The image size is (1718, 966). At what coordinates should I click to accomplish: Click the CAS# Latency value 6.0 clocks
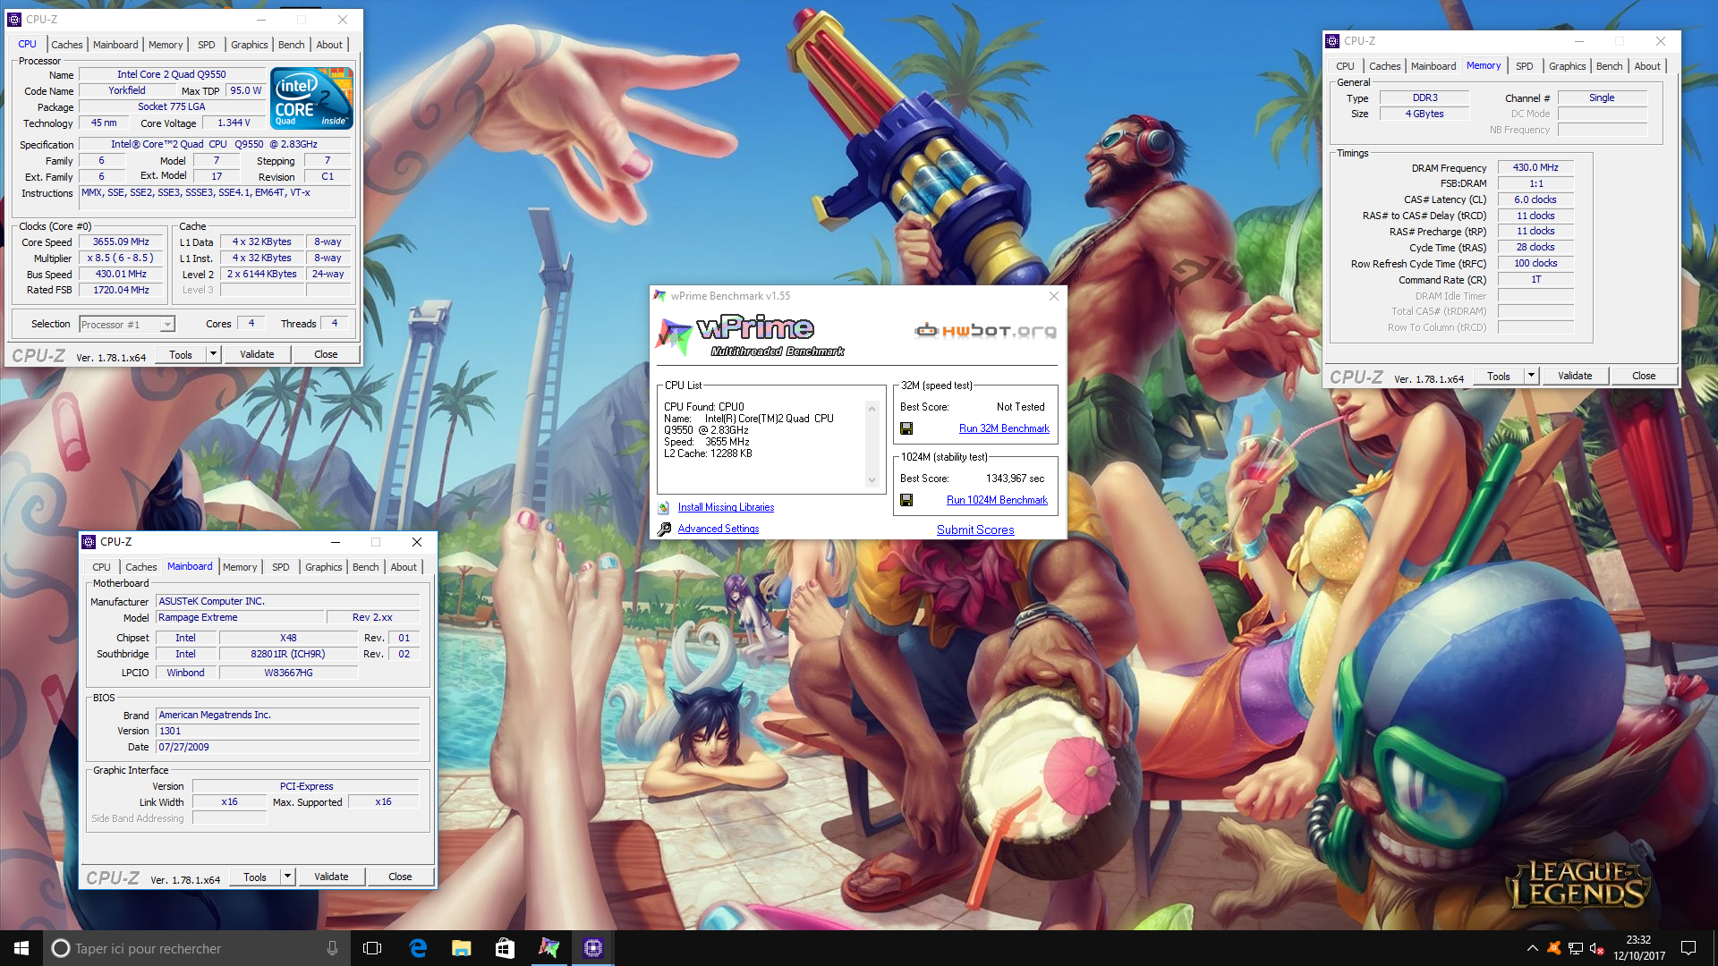coord(1535,199)
